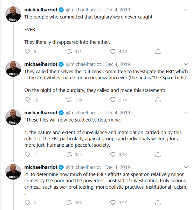Reply to the 'These files' tweet

27,154
